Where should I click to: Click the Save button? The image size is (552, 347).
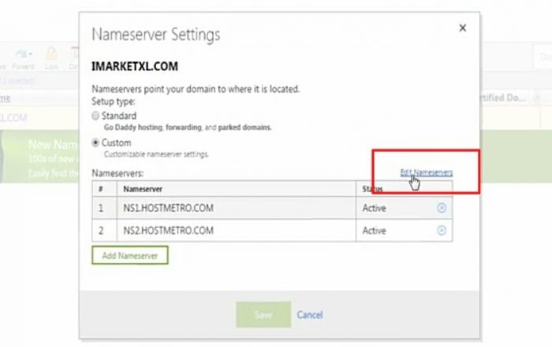[263, 315]
